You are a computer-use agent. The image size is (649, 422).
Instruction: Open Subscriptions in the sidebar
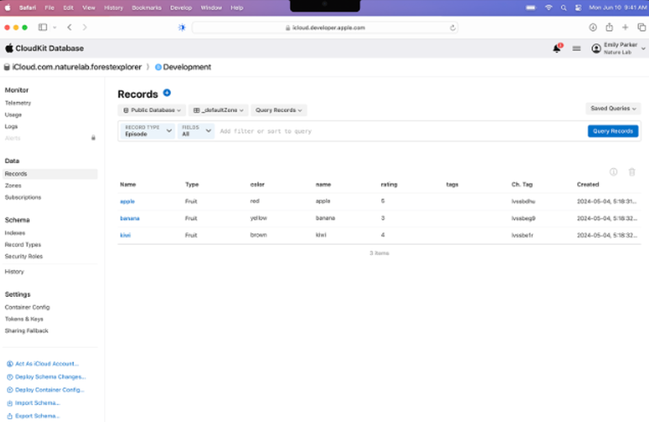(23, 197)
